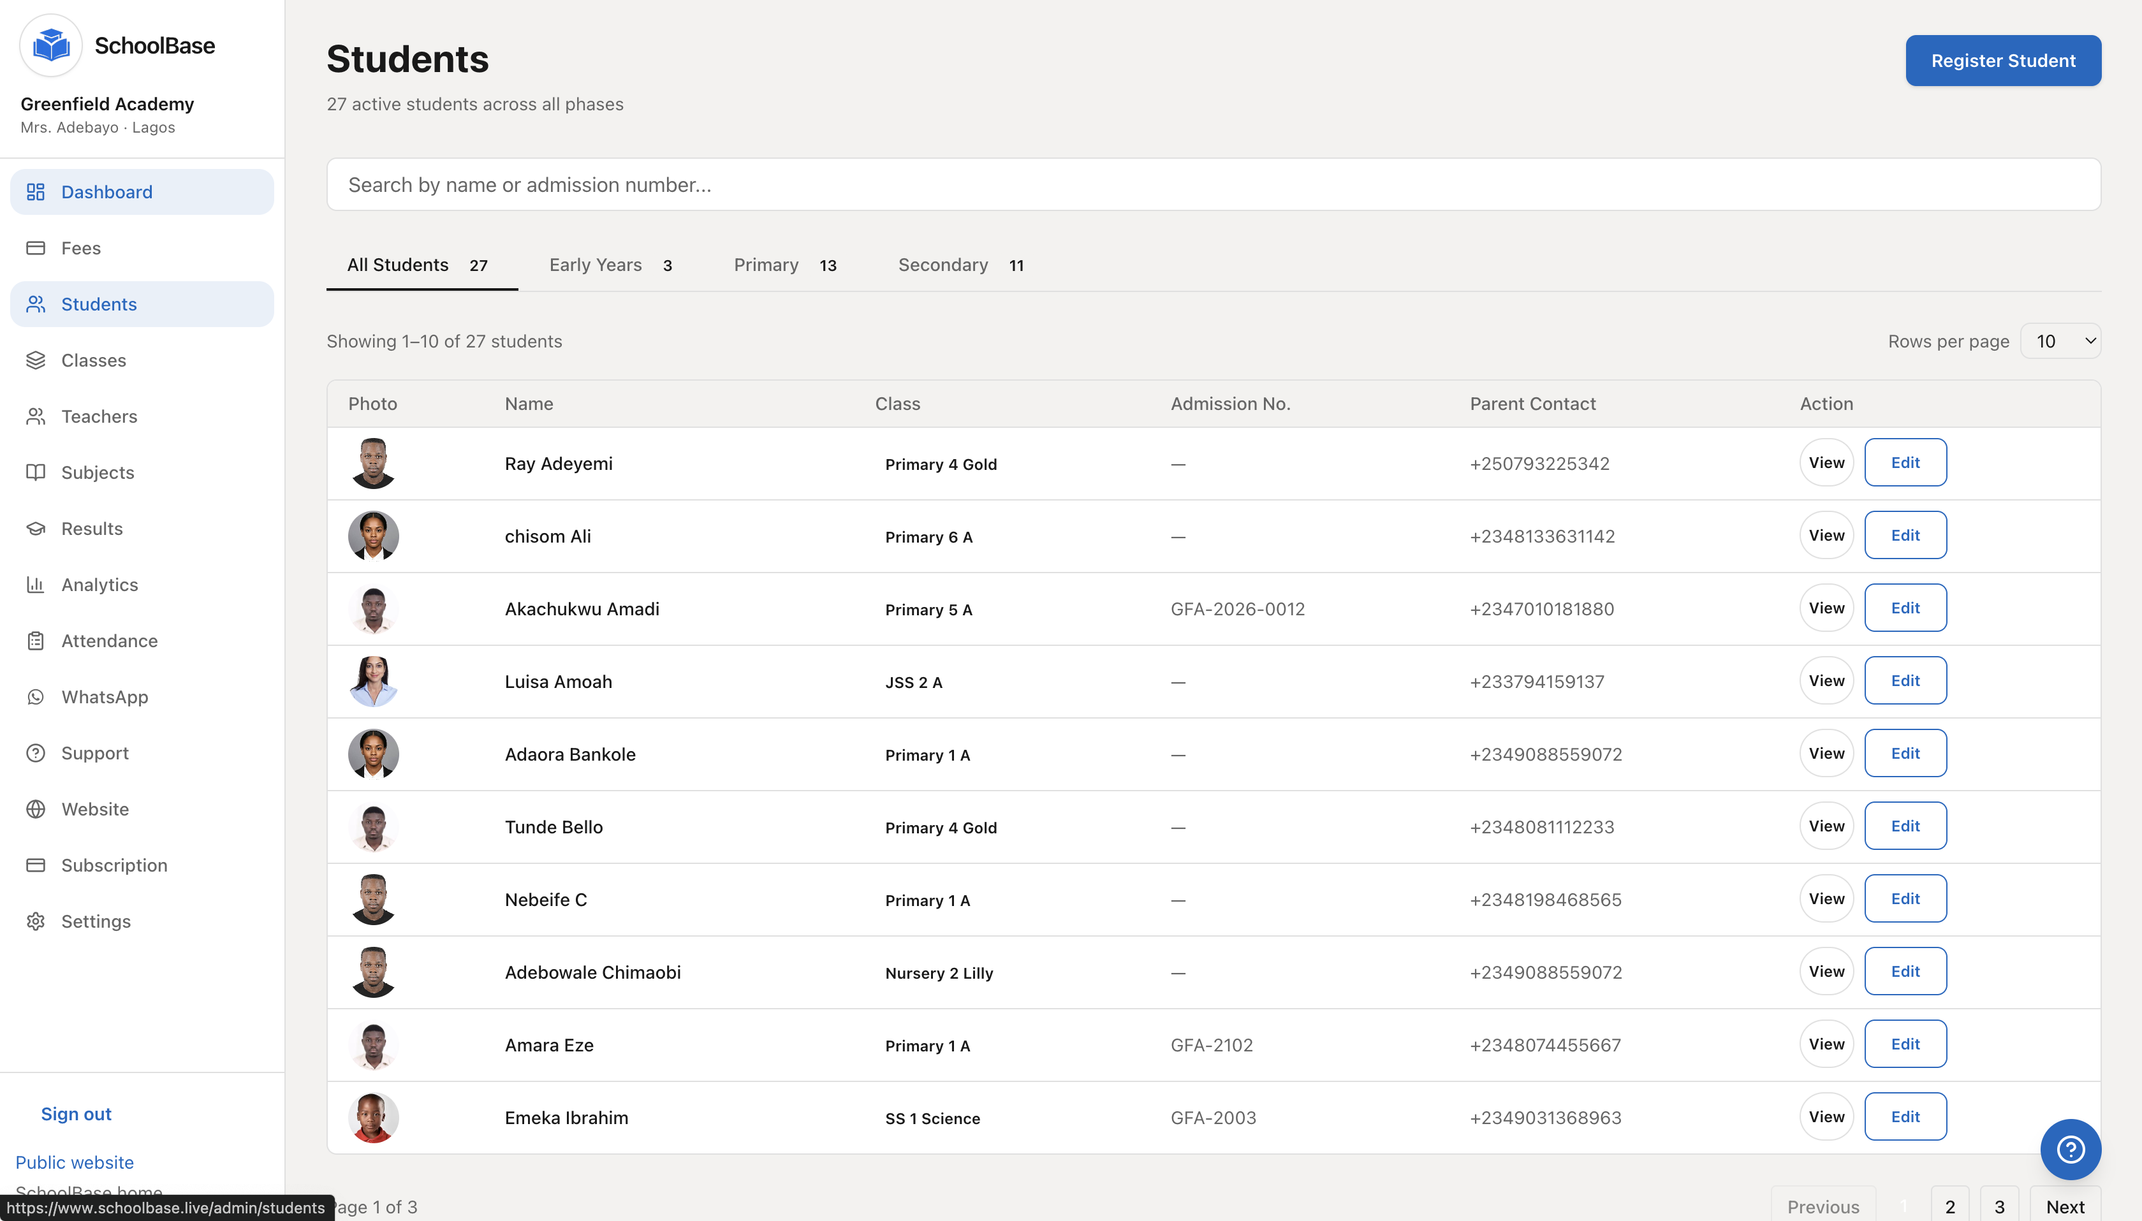Click Sign out link
The width and height of the screenshot is (2142, 1221).
coord(77,1115)
